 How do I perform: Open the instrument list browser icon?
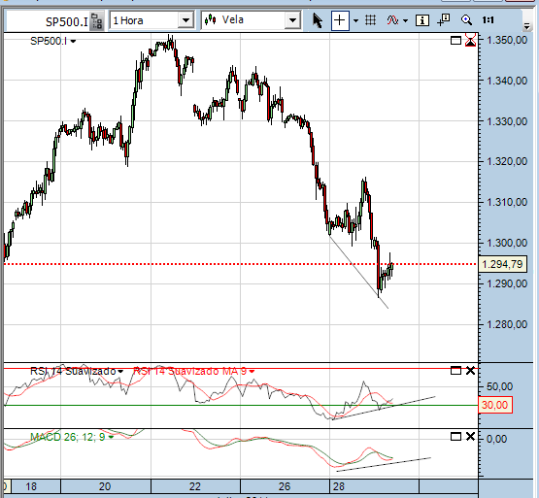click(97, 21)
